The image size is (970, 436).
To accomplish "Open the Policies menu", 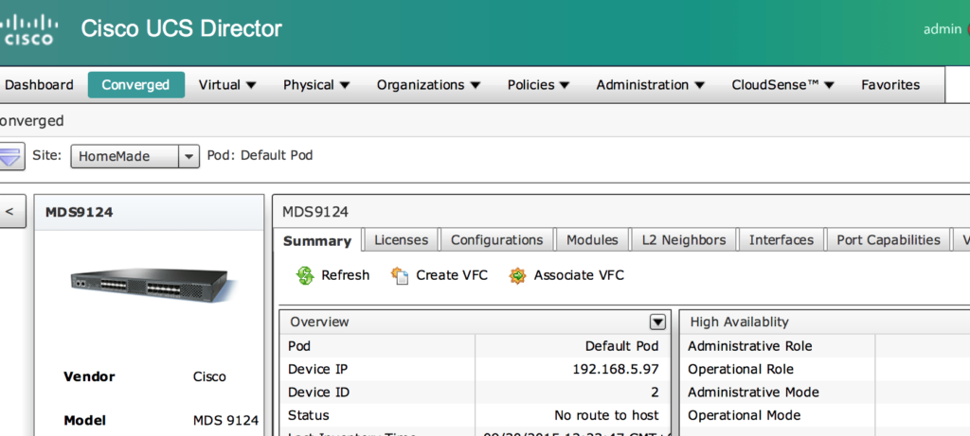I will (538, 84).
